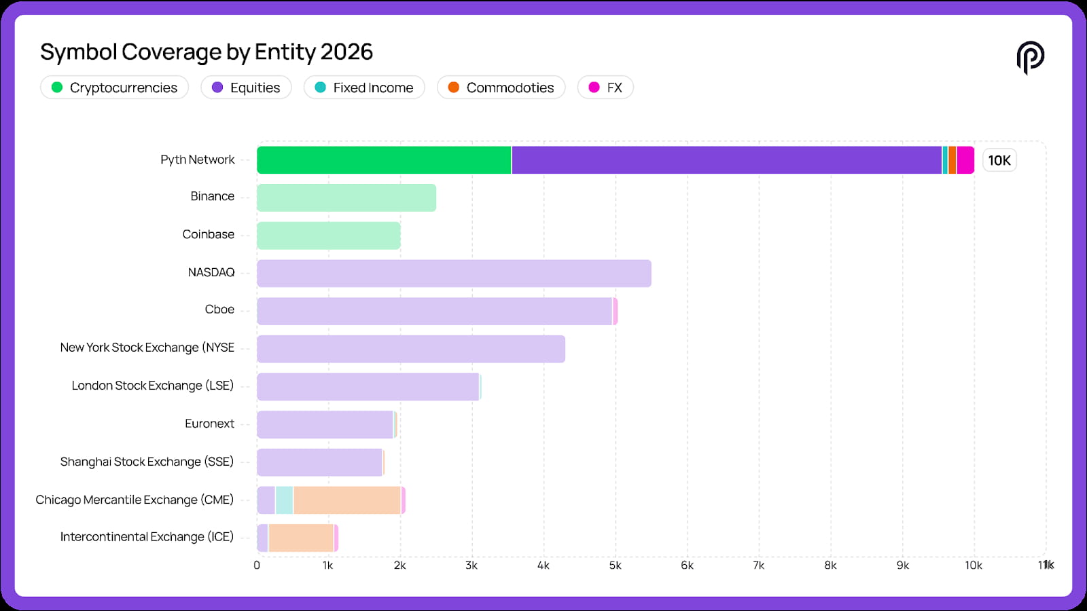The width and height of the screenshot is (1087, 611).
Task: Click the pink FX legend dot
Action: 594,88
